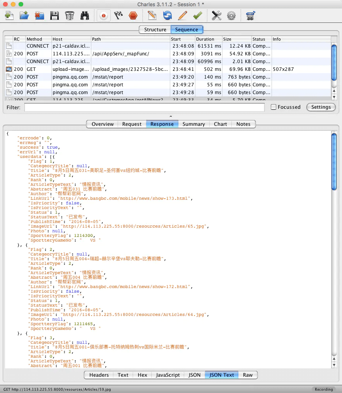Click the response pane scroll up arrow

coord(334,359)
